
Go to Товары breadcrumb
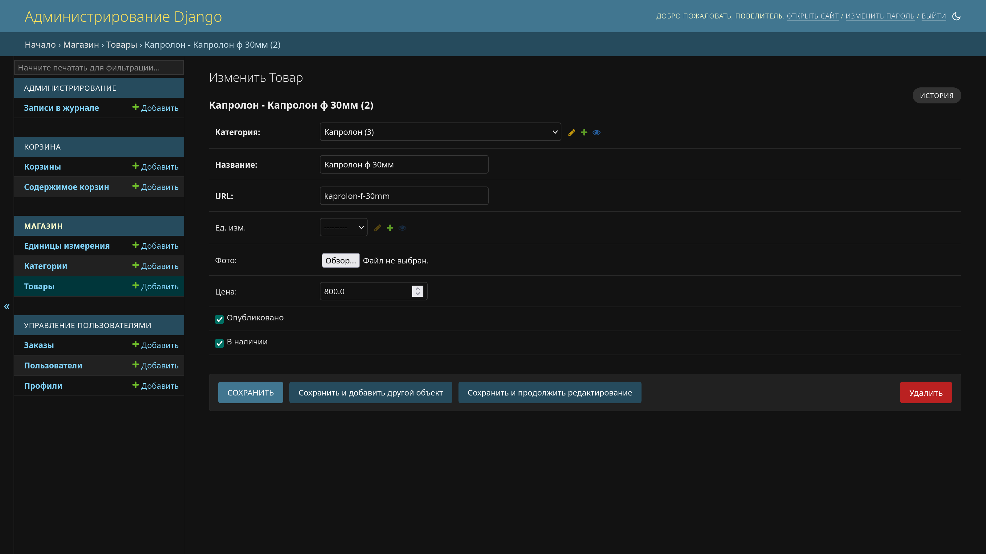tap(122, 45)
